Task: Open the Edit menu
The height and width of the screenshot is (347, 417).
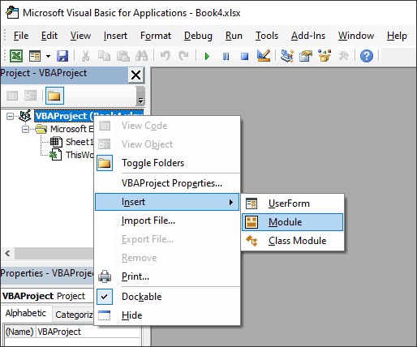Action: [x=49, y=36]
